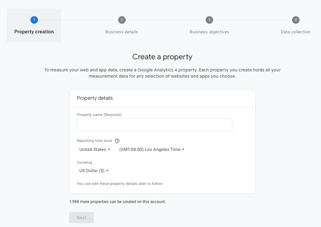The image size is (321, 227).
Task: Click inside the Property name field
Action: click(154, 125)
